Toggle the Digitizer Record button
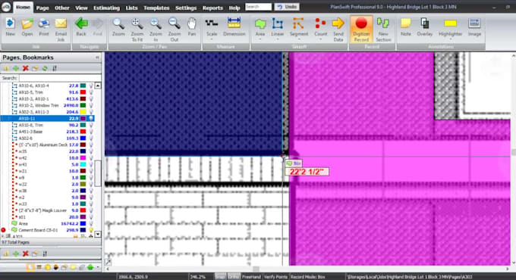The image size is (516, 280). point(361,29)
